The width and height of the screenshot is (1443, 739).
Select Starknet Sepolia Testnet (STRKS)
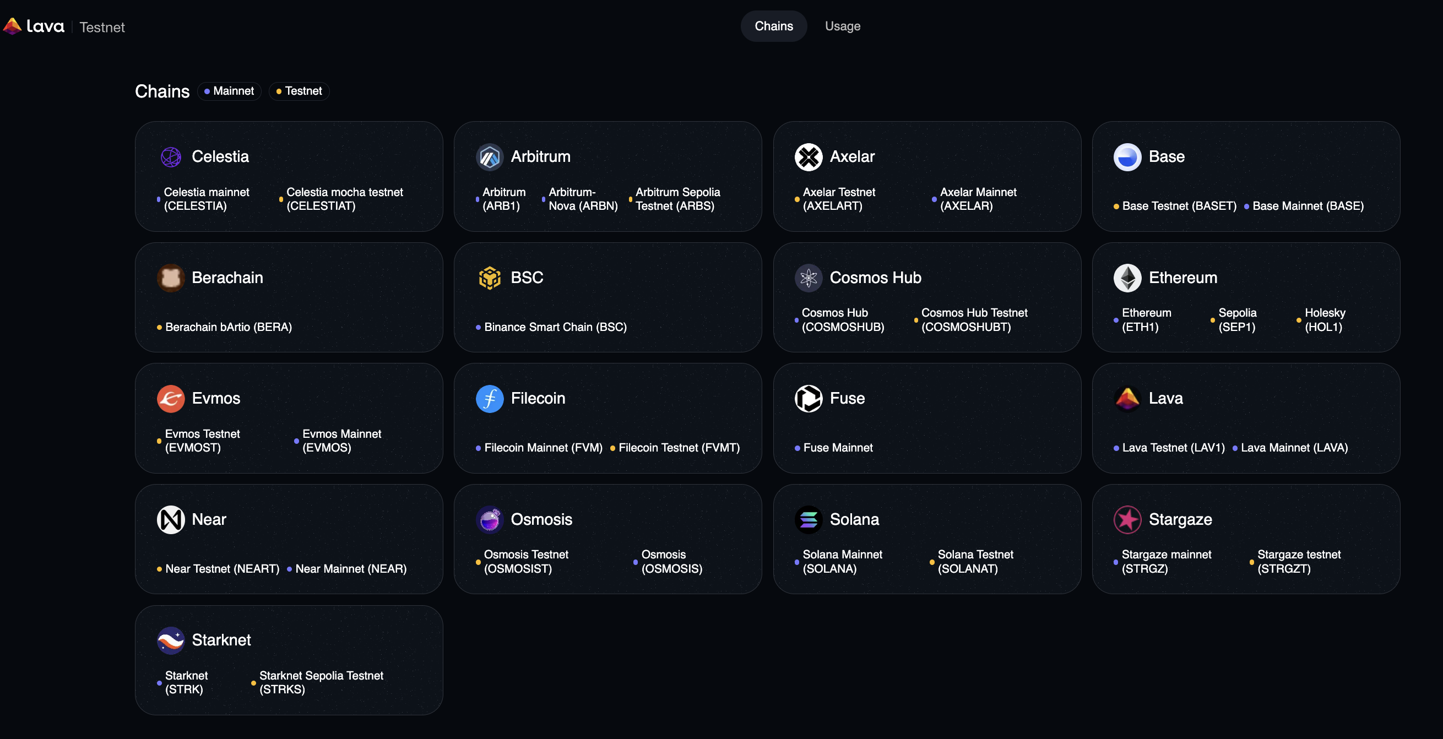[318, 683]
